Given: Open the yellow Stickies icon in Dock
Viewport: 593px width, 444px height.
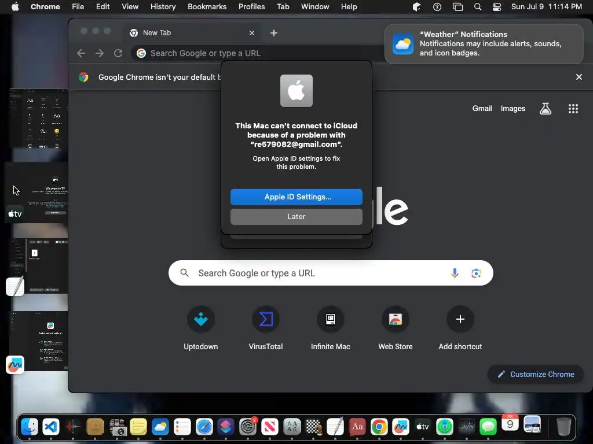Looking at the screenshot, I should pos(138,427).
